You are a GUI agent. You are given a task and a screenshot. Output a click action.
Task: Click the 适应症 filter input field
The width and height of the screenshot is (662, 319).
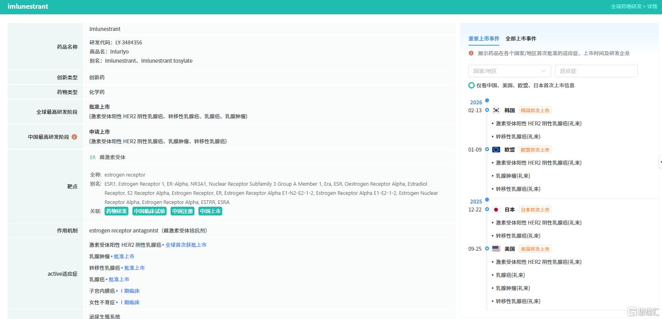(596, 71)
